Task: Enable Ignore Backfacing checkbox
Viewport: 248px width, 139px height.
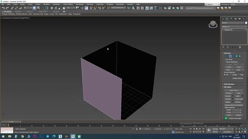Action: [x=225, y=62]
